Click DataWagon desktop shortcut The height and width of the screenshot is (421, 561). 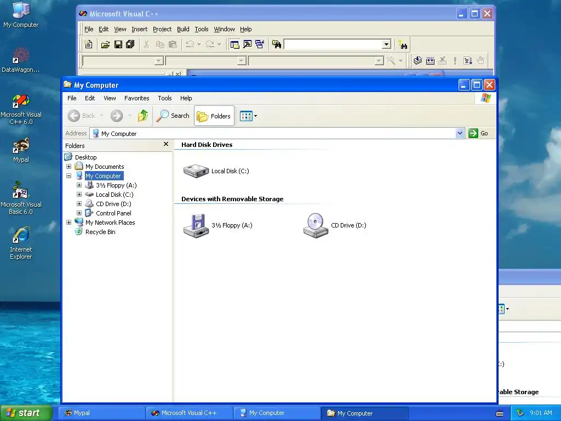click(x=21, y=60)
